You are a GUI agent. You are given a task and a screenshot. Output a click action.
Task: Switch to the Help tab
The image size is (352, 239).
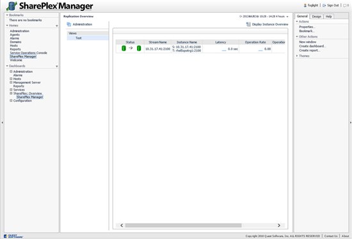click(x=329, y=17)
